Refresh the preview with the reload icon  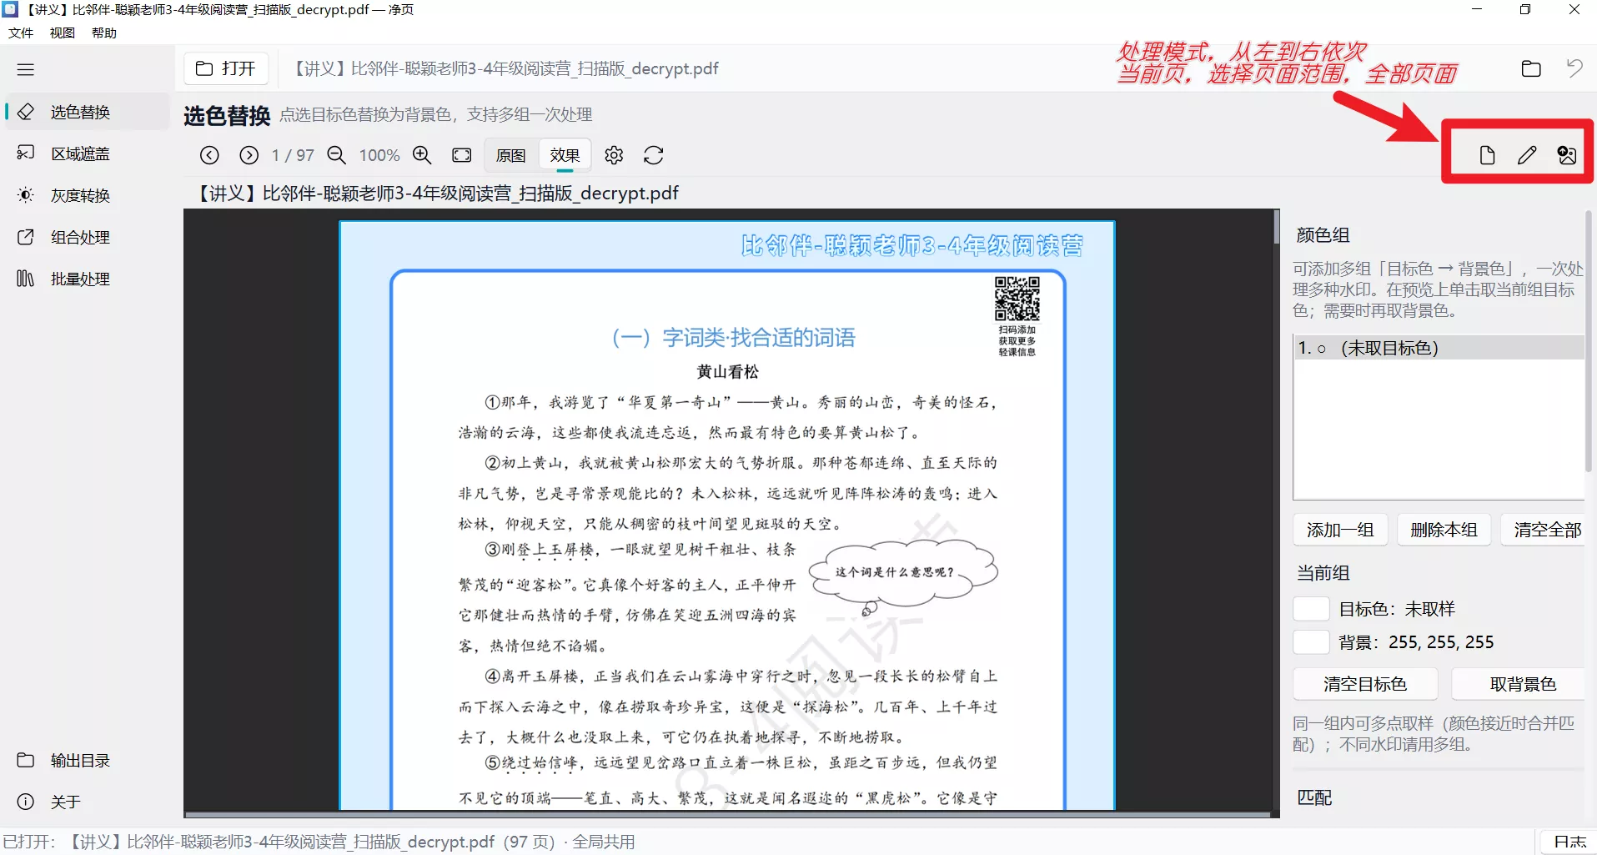click(x=654, y=155)
